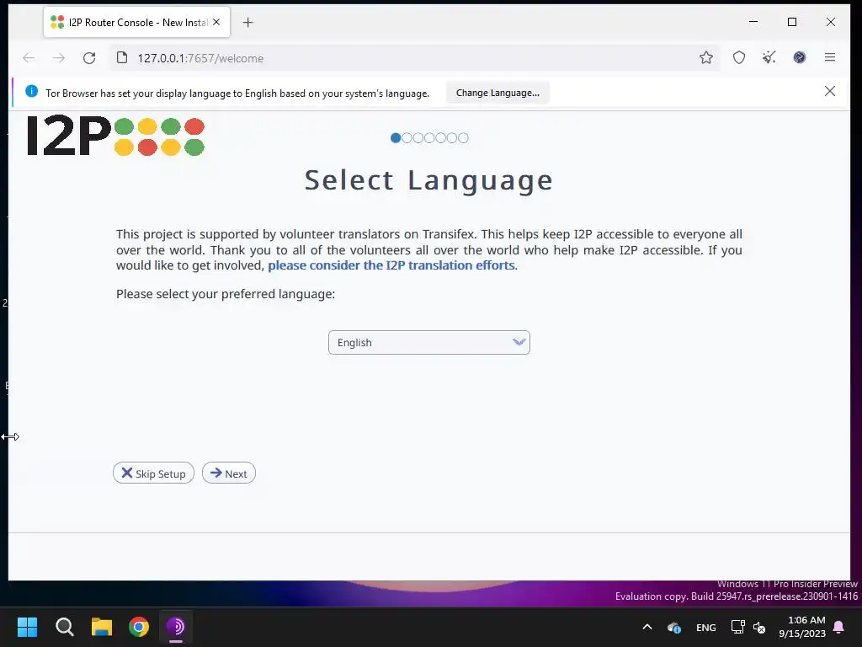Dismiss the language notification bar
862x647 pixels.
click(x=829, y=91)
